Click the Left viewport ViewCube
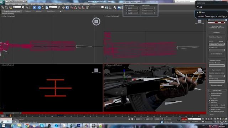This screenshot has width=228, height=128. coord(96,70)
